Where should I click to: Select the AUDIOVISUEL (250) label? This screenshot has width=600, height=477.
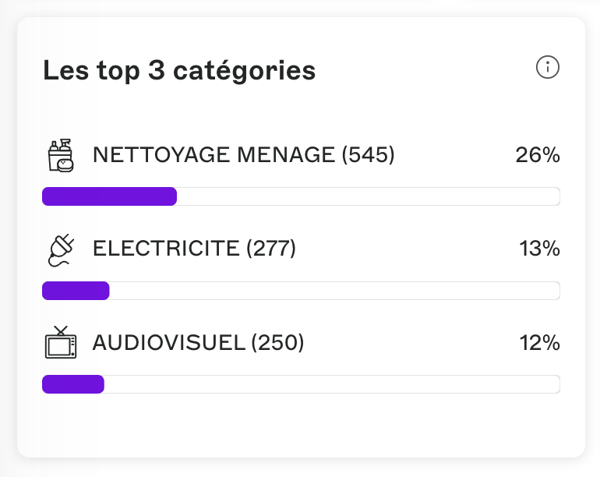(198, 343)
